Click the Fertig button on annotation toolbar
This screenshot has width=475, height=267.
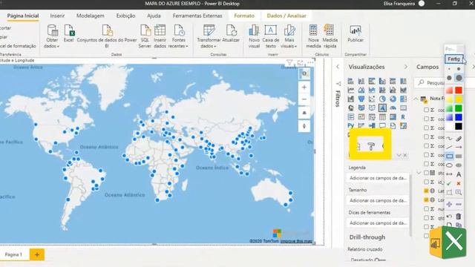[454, 59]
